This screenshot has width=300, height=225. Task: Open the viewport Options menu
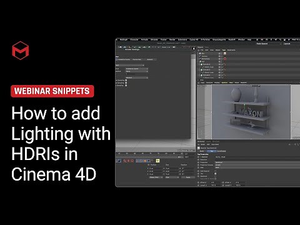pos(224,82)
